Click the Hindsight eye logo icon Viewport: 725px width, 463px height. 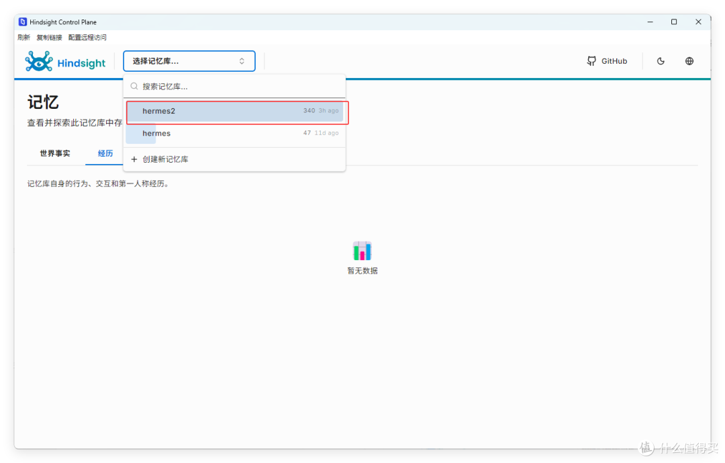[x=39, y=61]
